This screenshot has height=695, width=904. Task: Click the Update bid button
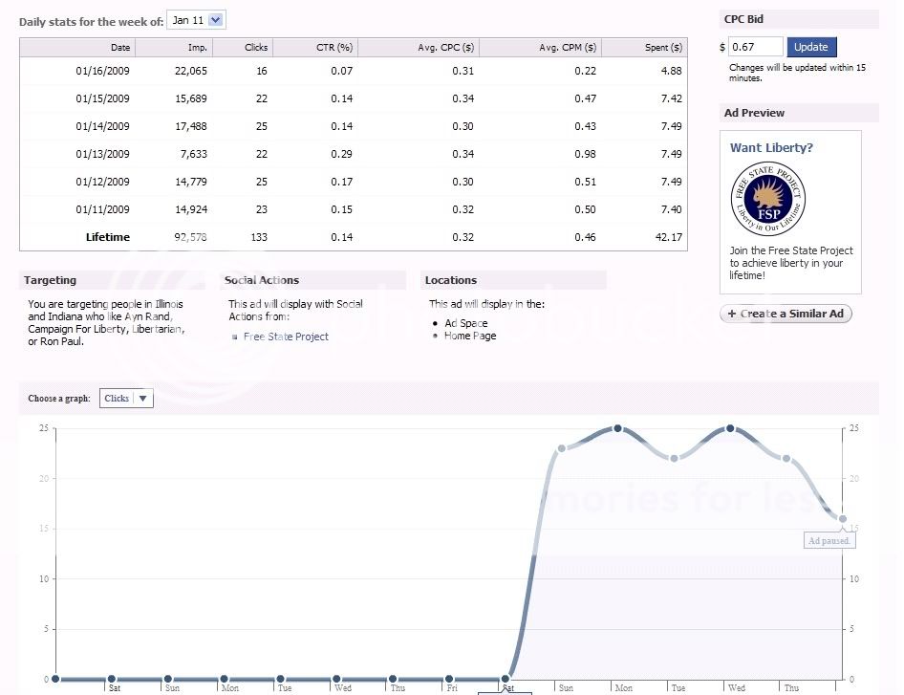click(x=810, y=47)
